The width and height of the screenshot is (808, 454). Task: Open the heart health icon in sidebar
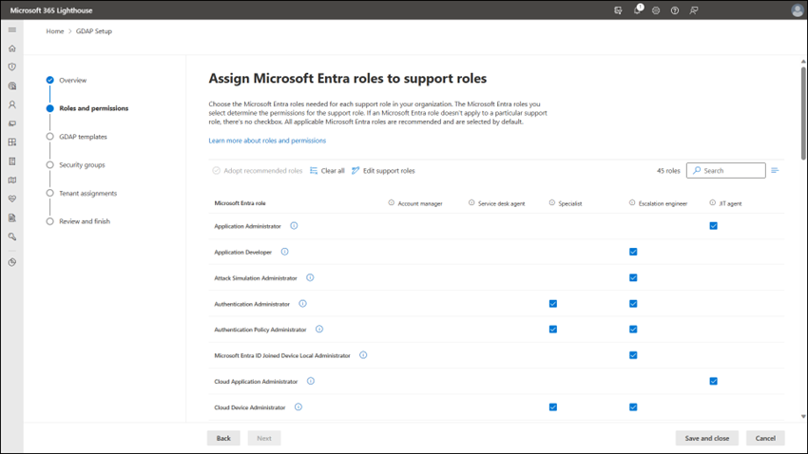tap(12, 199)
